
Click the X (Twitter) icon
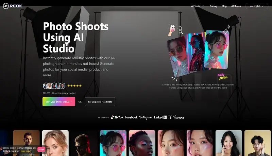point(170,117)
